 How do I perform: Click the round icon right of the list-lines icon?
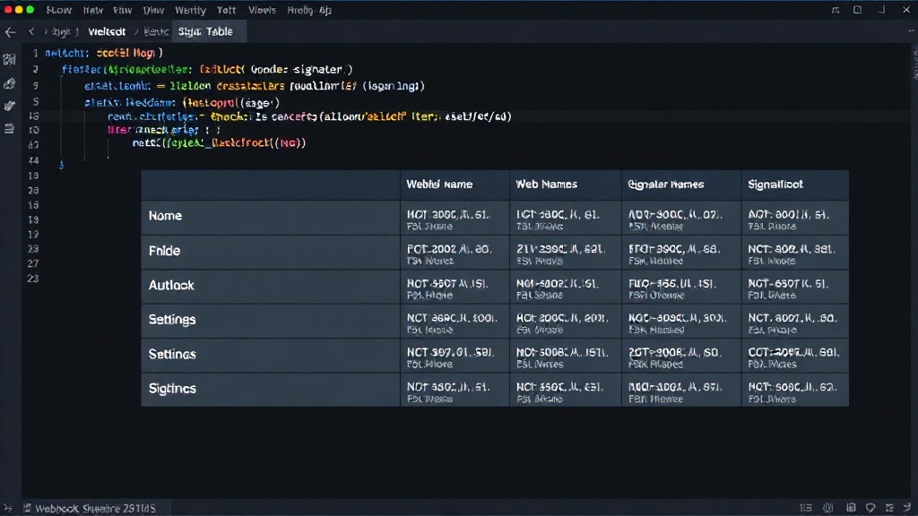click(x=827, y=508)
